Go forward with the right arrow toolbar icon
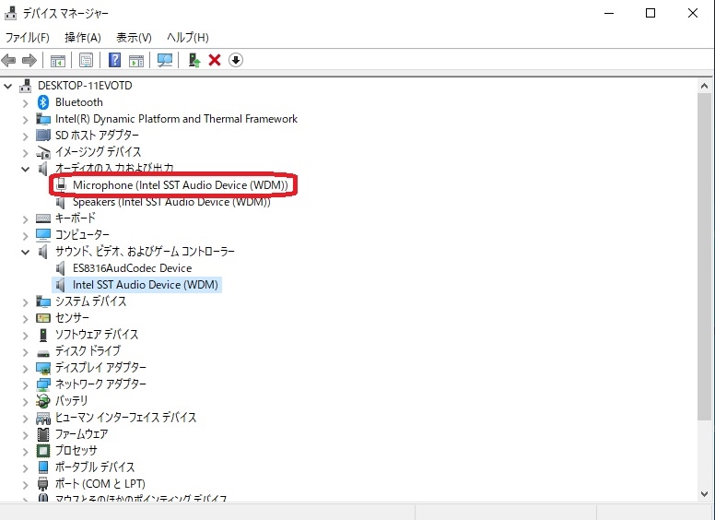The image size is (715, 520). pyautogui.click(x=29, y=60)
